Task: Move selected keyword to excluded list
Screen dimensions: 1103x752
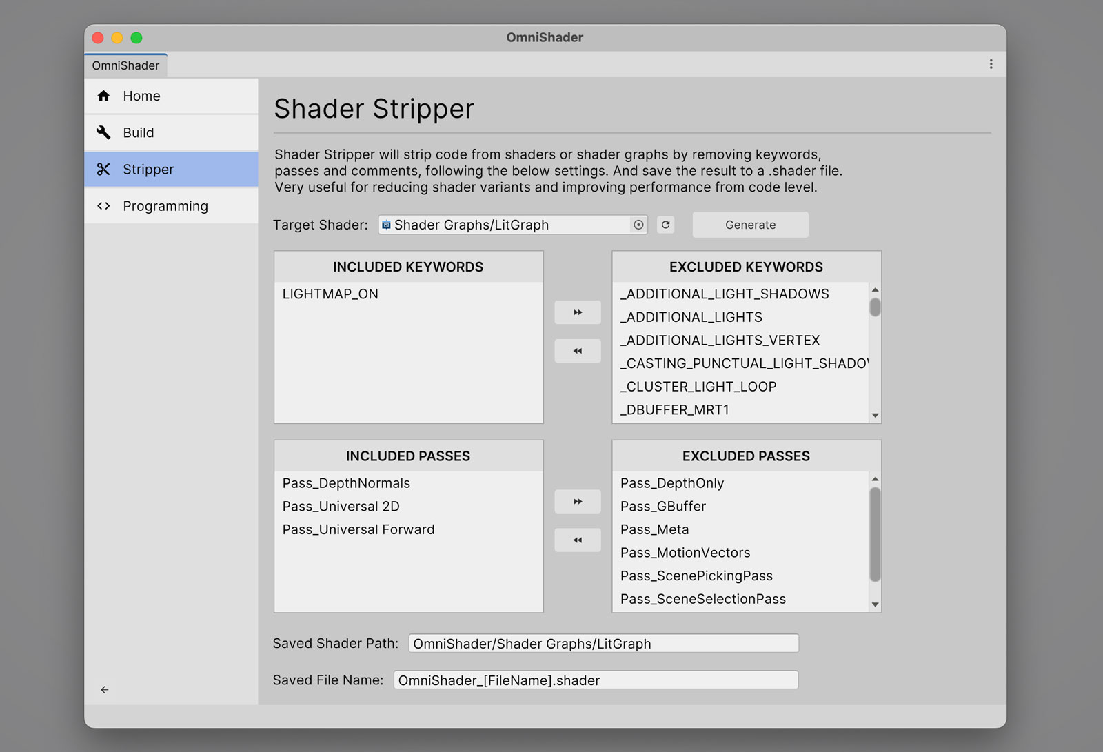Action: point(578,312)
